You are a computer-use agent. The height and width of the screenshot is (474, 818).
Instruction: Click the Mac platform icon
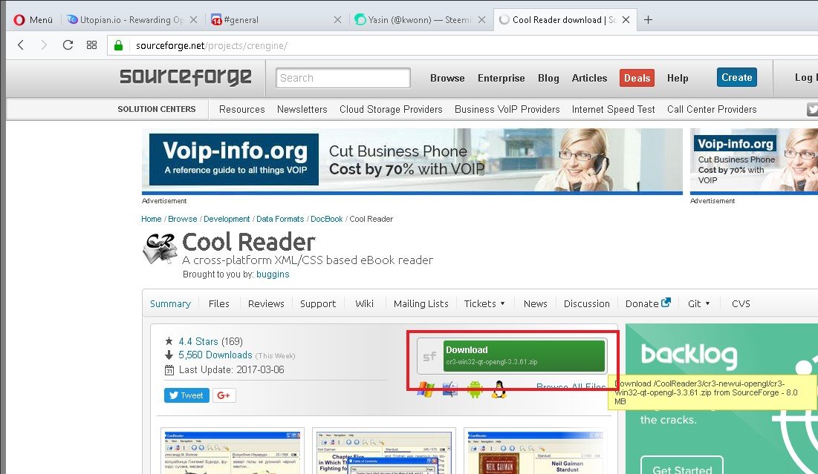[x=449, y=389]
